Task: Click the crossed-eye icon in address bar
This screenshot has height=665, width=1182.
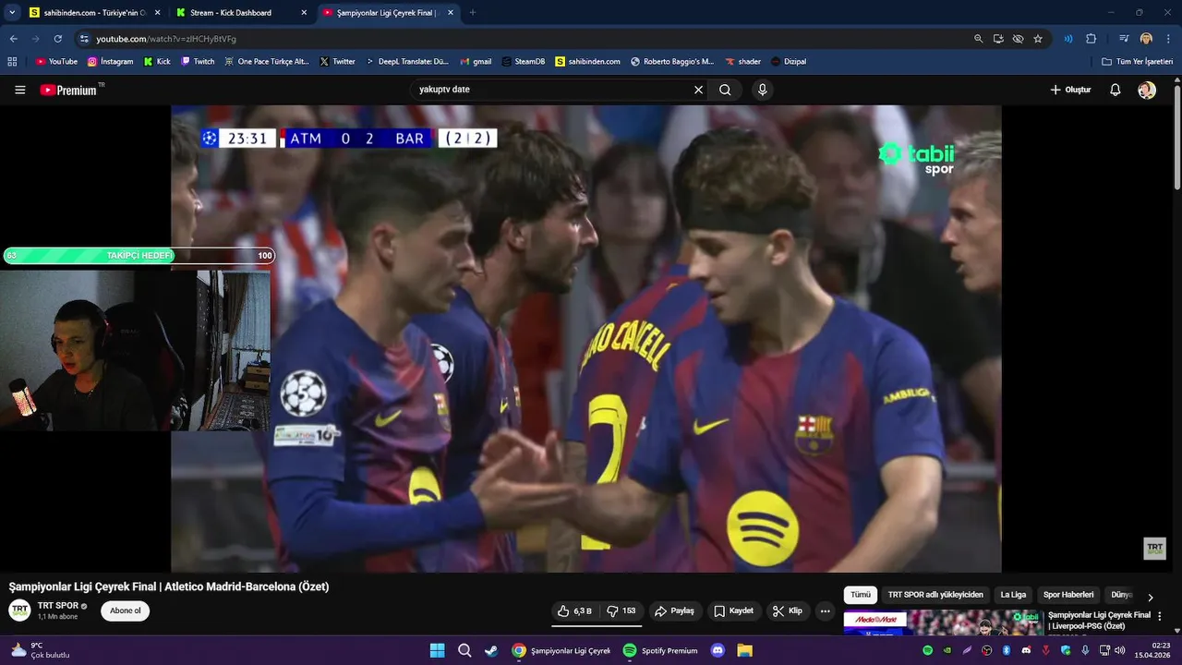Action: tap(1018, 39)
